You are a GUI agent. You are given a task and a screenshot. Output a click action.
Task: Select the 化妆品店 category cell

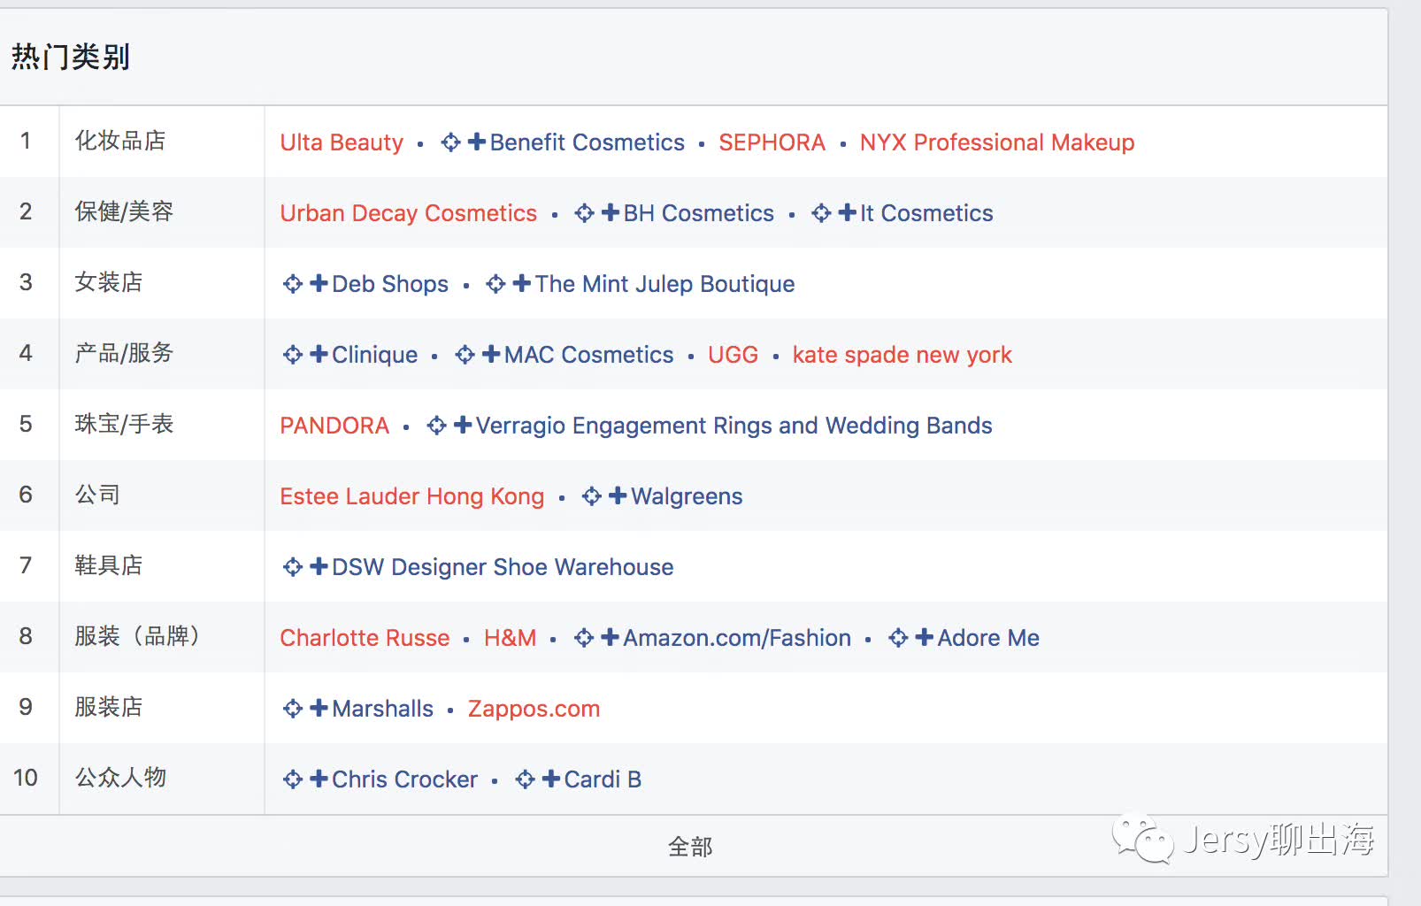(162, 141)
